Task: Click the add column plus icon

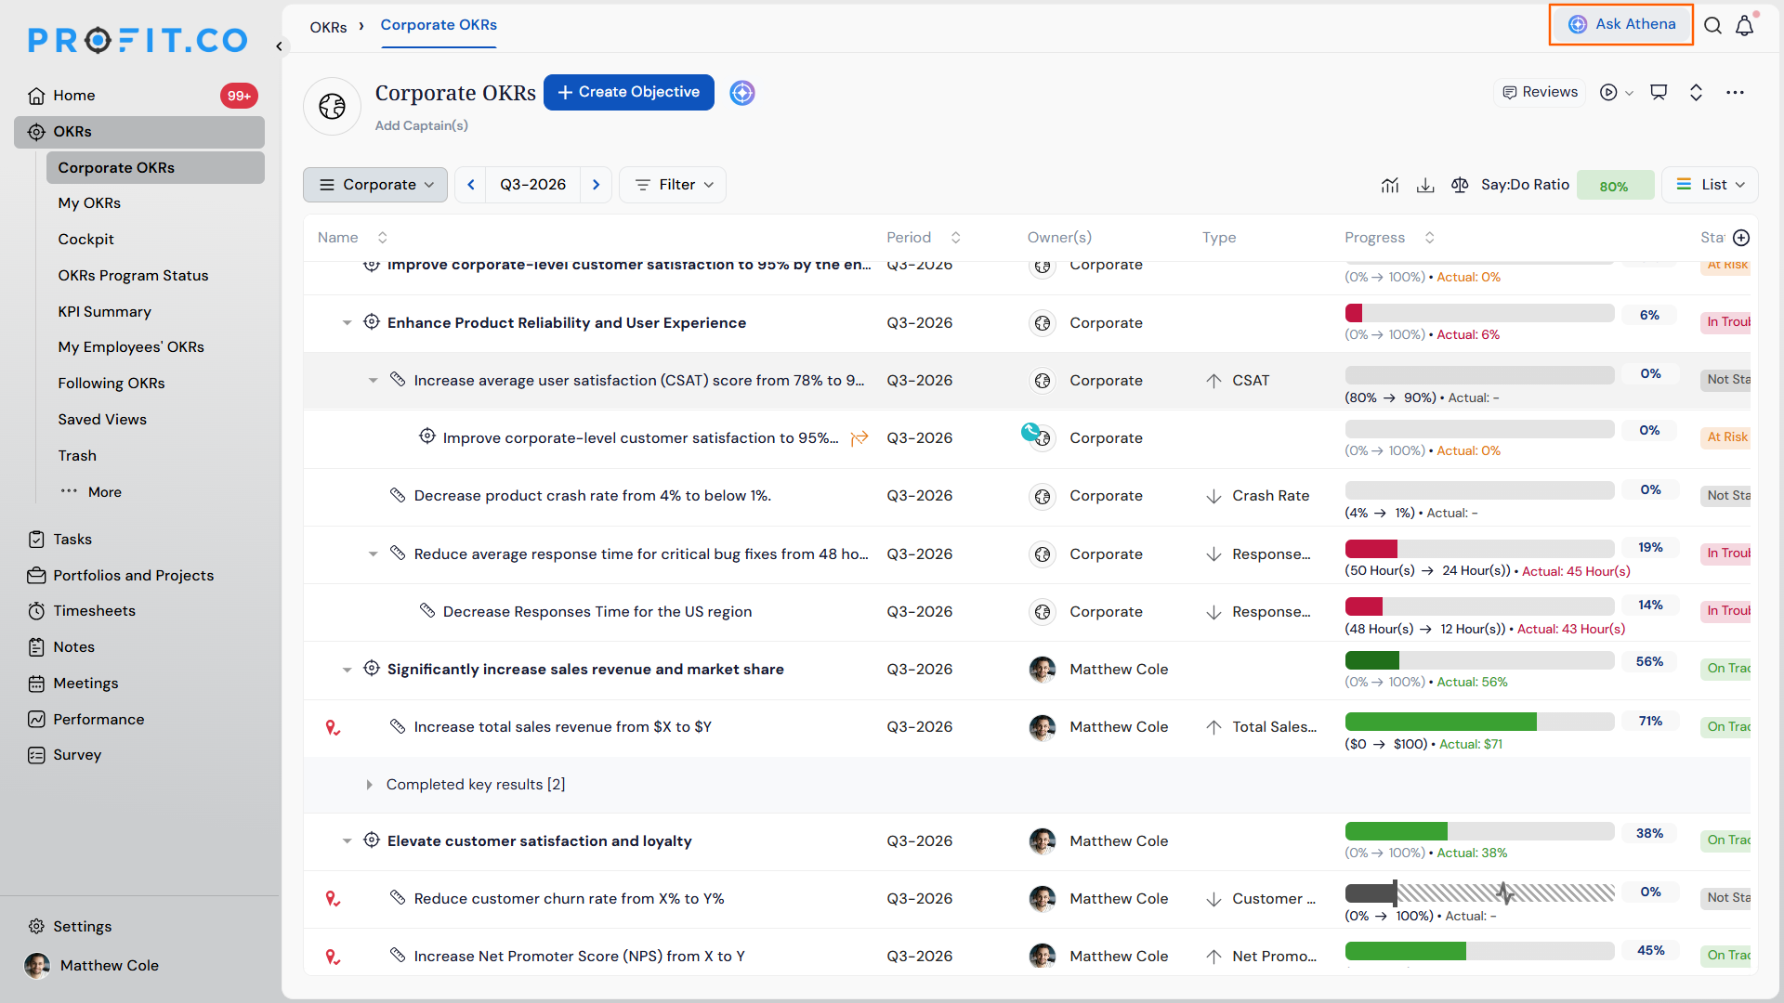Action: tap(1742, 238)
